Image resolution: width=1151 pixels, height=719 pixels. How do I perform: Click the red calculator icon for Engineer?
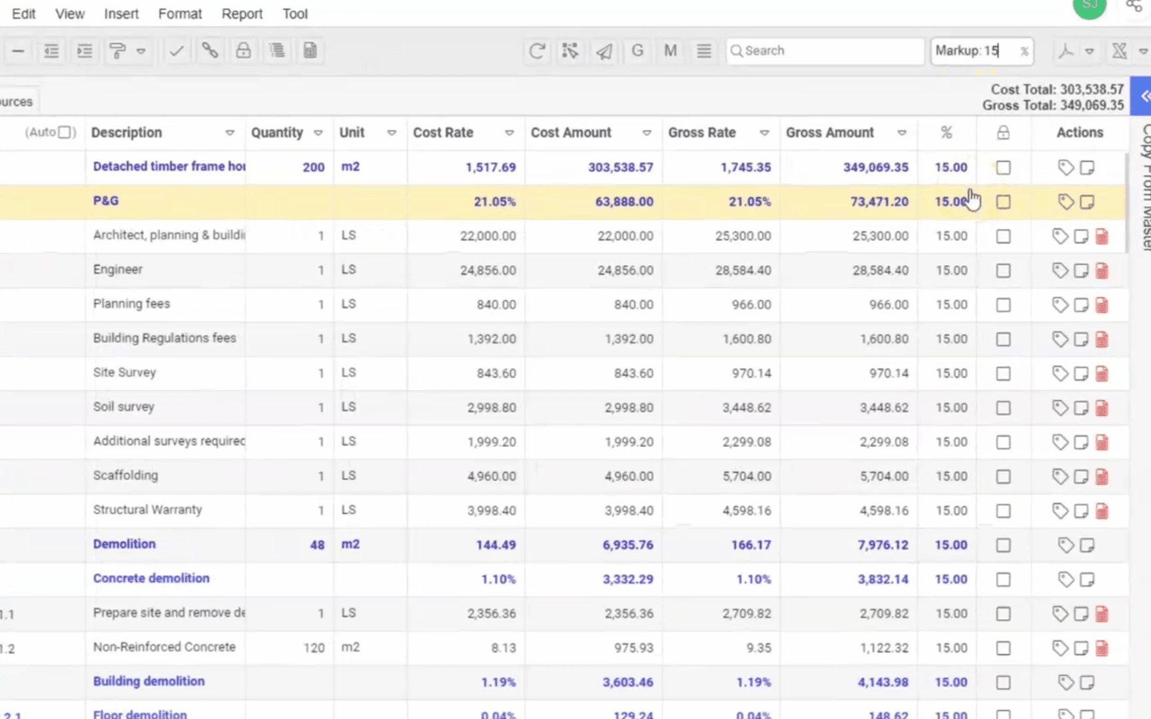tap(1102, 270)
